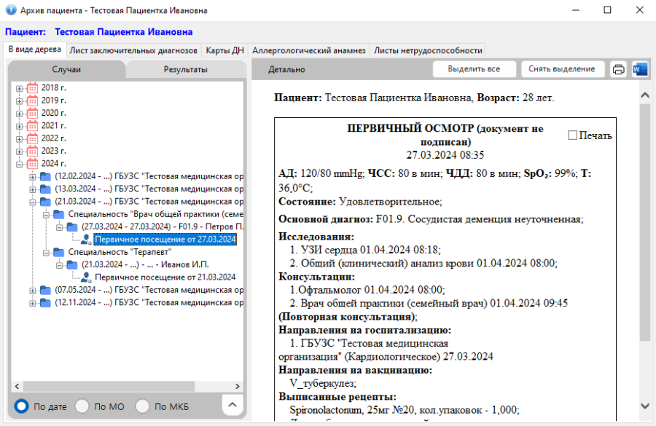
Task: Expand the 2023 г. year node
Action: tap(19, 151)
